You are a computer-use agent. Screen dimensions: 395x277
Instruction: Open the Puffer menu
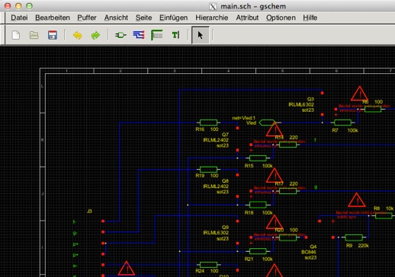pyautogui.click(x=87, y=18)
